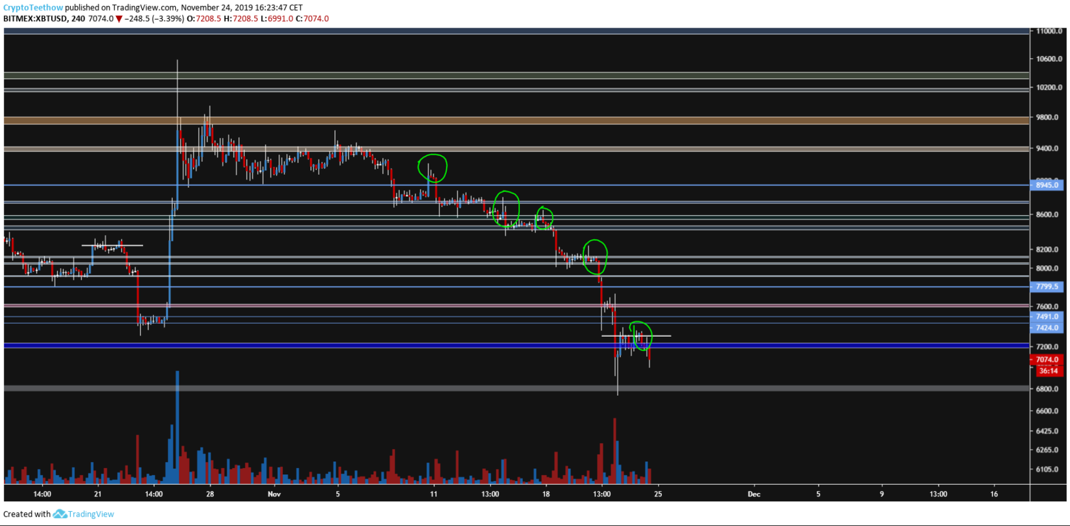Click the red 7074.0 current price label

click(1047, 359)
